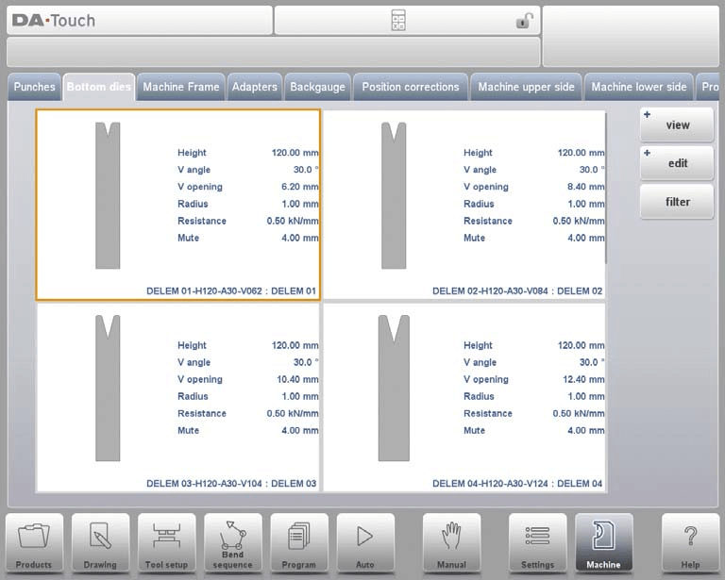Open Help question mark icon

tap(690, 543)
